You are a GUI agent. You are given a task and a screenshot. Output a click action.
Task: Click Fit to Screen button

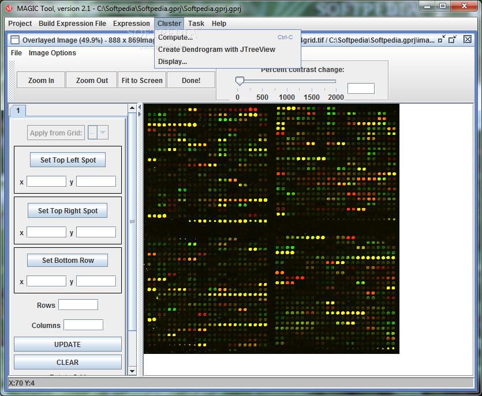[142, 80]
